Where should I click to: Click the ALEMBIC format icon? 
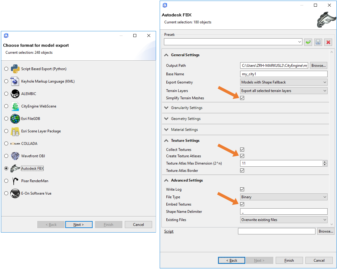15,94
